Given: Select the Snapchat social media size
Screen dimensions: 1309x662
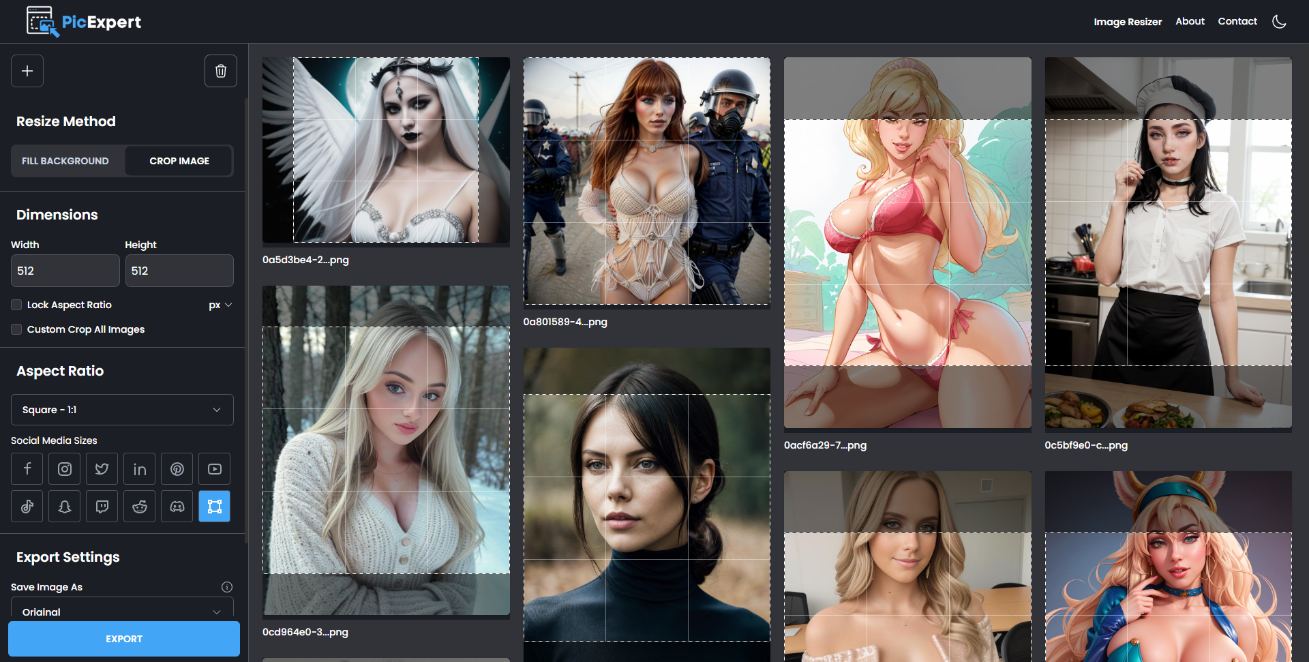Looking at the screenshot, I should [65, 507].
